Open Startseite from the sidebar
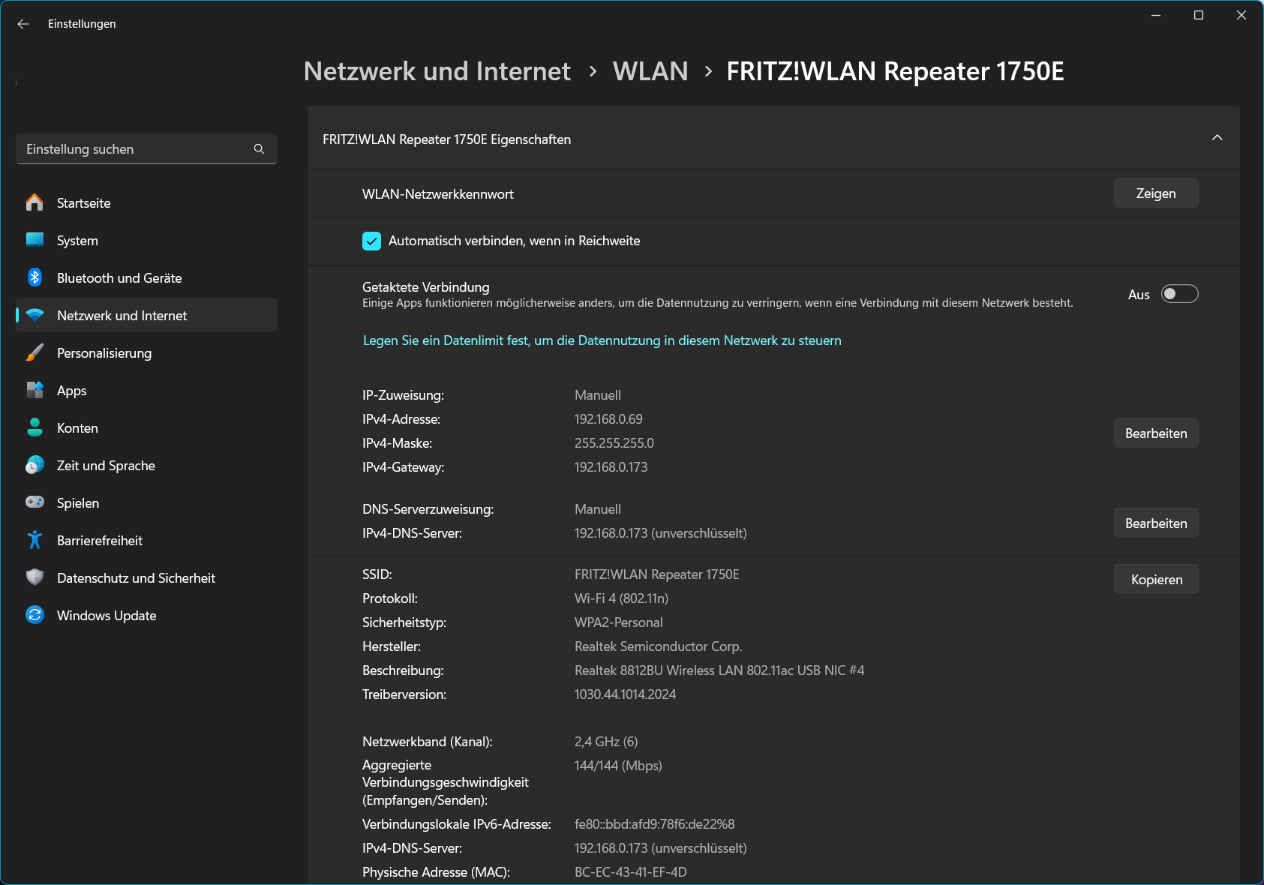This screenshot has width=1264, height=885. click(x=83, y=202)
